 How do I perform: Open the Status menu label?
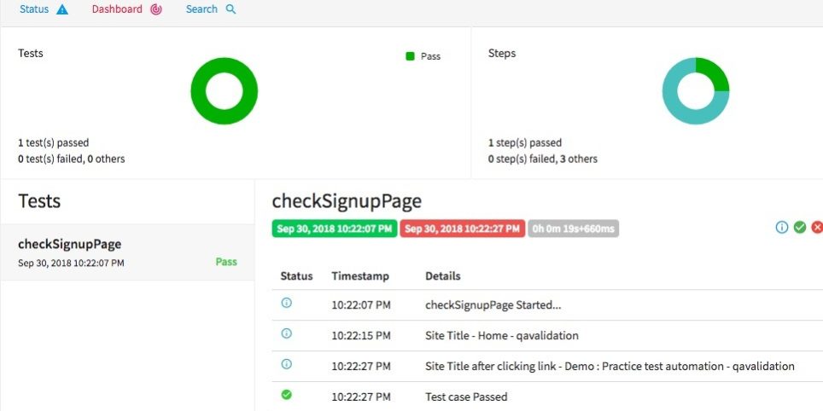34,9
